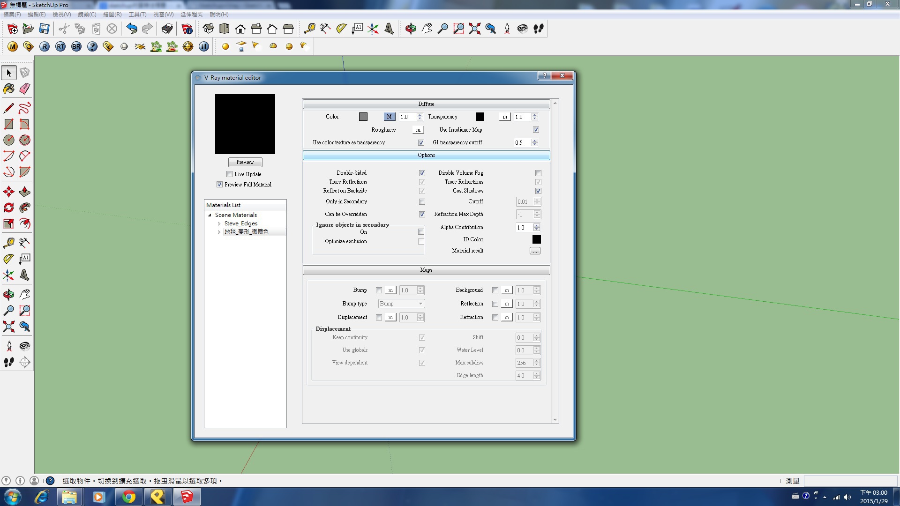Select the Orbit tool in top toolbar
The width and height of the screenshot is (900, 506).
pos(411,29)
